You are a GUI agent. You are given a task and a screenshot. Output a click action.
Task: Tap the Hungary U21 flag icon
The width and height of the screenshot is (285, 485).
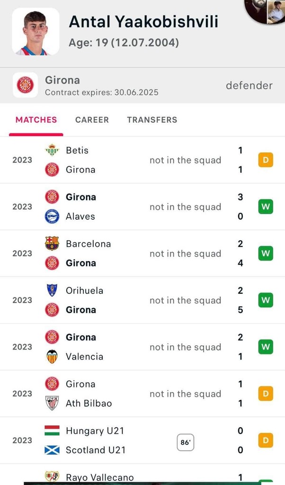click(52, 431)
